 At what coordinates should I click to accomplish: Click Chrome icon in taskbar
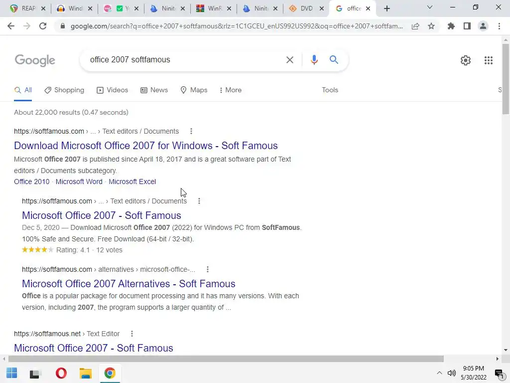pos(110,373)
